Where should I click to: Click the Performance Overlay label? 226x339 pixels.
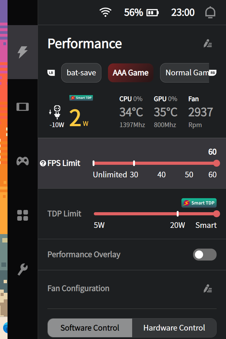point(84,255)
